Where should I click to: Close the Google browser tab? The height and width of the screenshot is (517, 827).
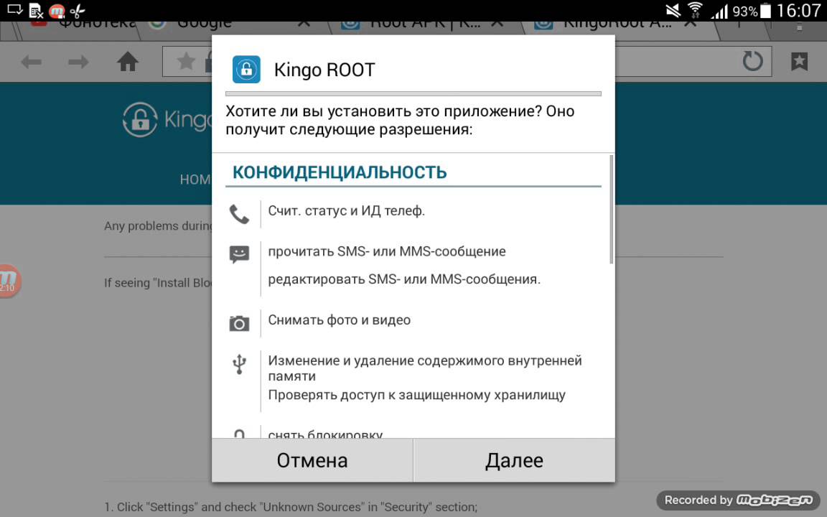click(x=304, y=24)
